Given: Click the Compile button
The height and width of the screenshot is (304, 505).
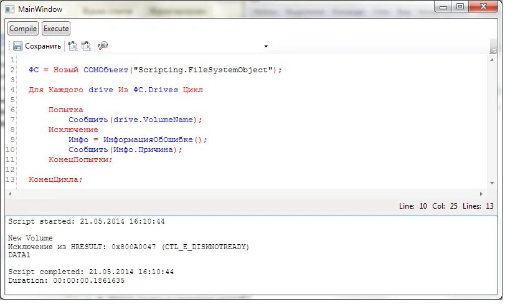Looking at the screenshot, I should (23, 29).
